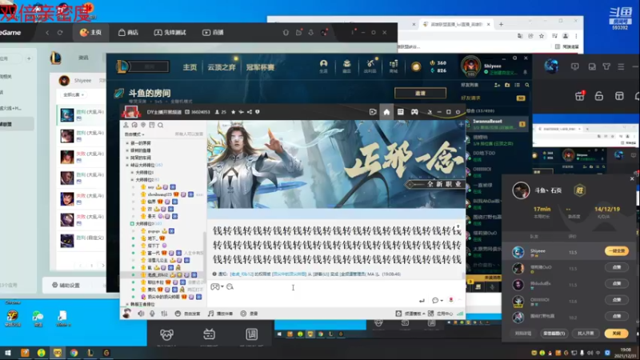The height and width of the screenshot is (360, 640).
Task: Switch to 冠军杯赛 tab in League client
Action: click(x=260, y=67)
